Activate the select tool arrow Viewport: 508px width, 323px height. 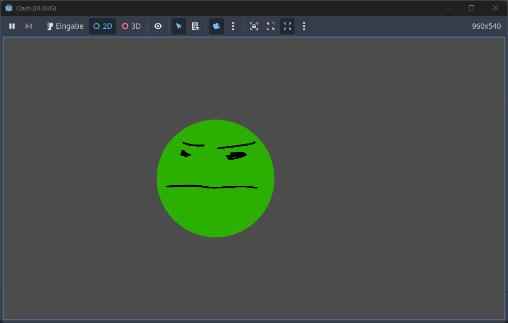point(178,26)
